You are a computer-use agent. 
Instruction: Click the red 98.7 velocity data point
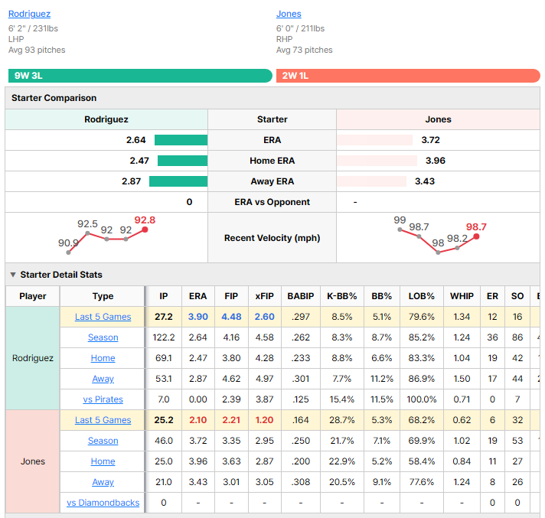tap(477, 236)
